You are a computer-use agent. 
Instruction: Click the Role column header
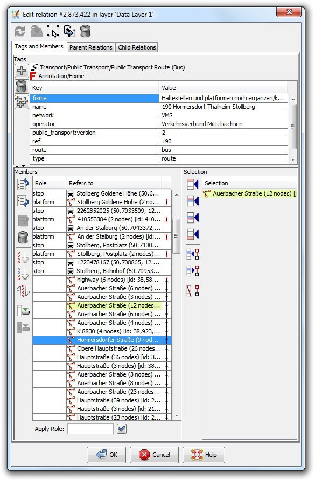click(x=50, y=183)
